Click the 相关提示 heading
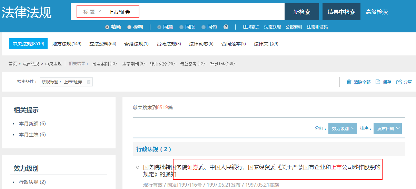 pos(26,110)
